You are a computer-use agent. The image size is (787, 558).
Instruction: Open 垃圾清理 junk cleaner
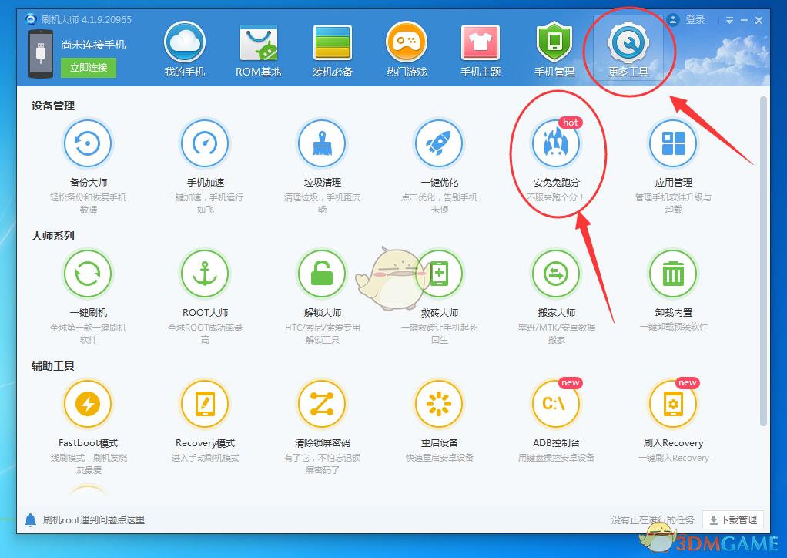click(322, 143)
